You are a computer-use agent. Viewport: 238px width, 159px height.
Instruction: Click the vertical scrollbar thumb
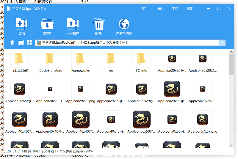point(231,64)
